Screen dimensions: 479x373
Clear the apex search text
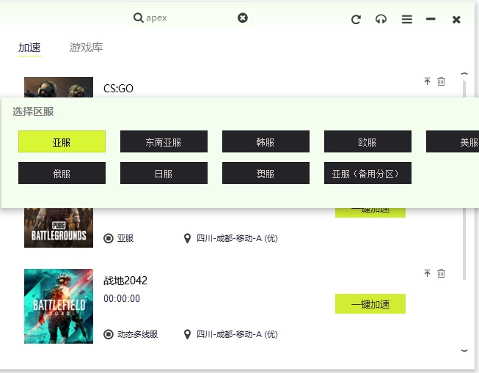click(243, 18)
